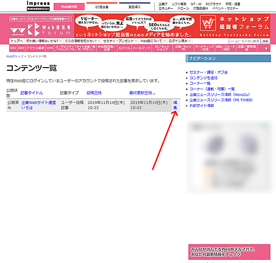Select the SEM category
This screenshot has height=263, width=276.
21,48
